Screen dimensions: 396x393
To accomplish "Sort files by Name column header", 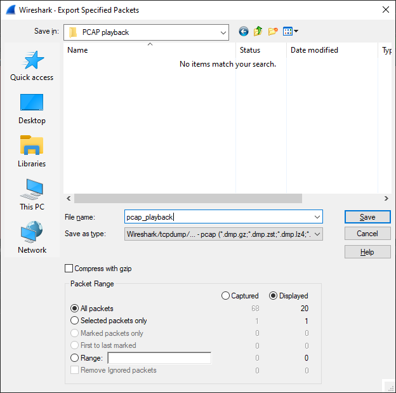I will [x=149, y=50].
